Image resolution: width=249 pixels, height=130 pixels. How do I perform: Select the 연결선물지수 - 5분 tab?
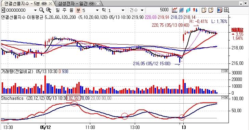(x=25, y=3)
